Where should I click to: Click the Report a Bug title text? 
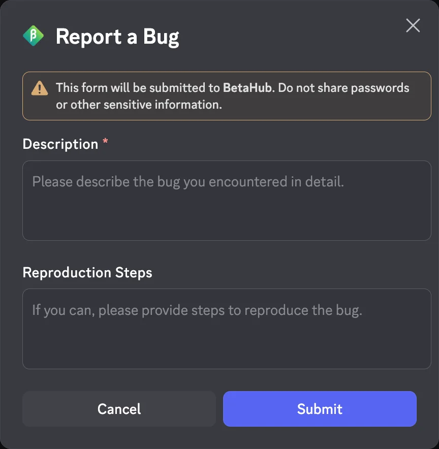click(x=117, y=37)
